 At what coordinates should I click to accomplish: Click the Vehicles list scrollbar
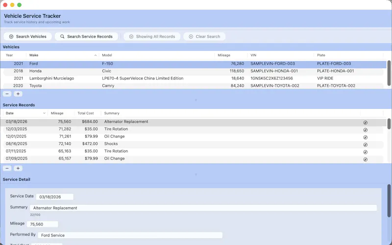coord(389,73)
